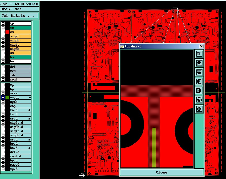Select the sig3b.d layer name
226x179 pixels.
(x=20, y=127)
